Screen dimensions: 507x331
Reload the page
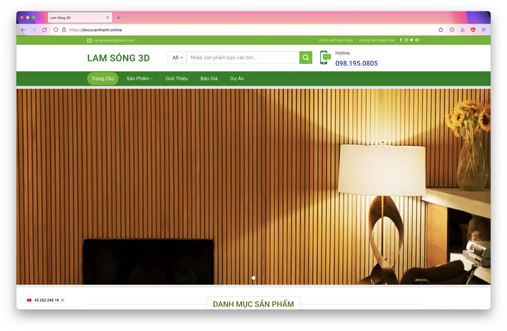[44, 30]
